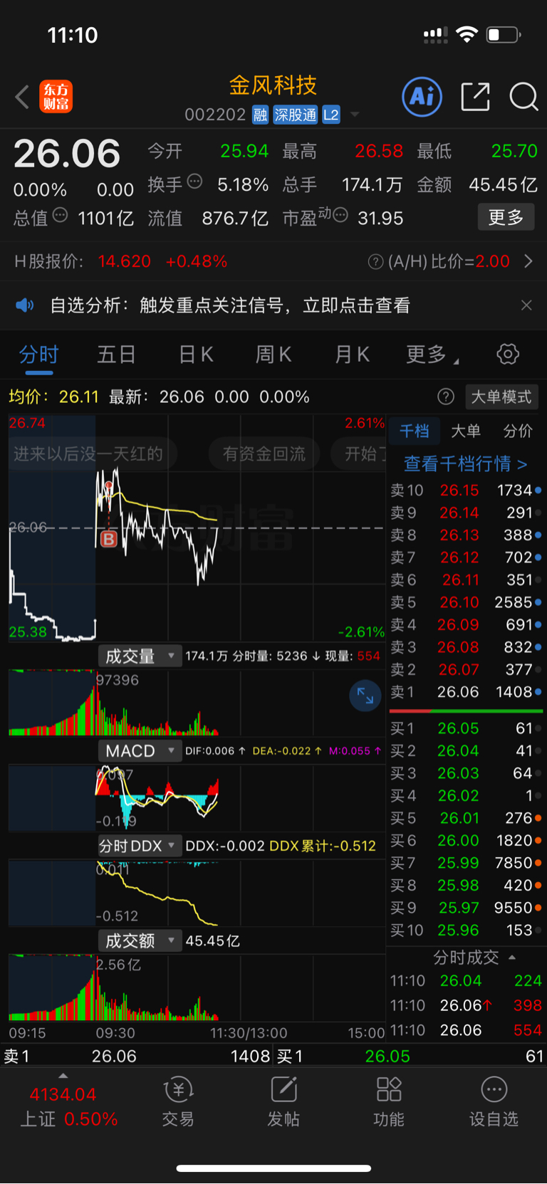This screenshot has width=547, height=1184.
Task: Tap 11:10 trade of 224 lots
Action: [466, 981]
